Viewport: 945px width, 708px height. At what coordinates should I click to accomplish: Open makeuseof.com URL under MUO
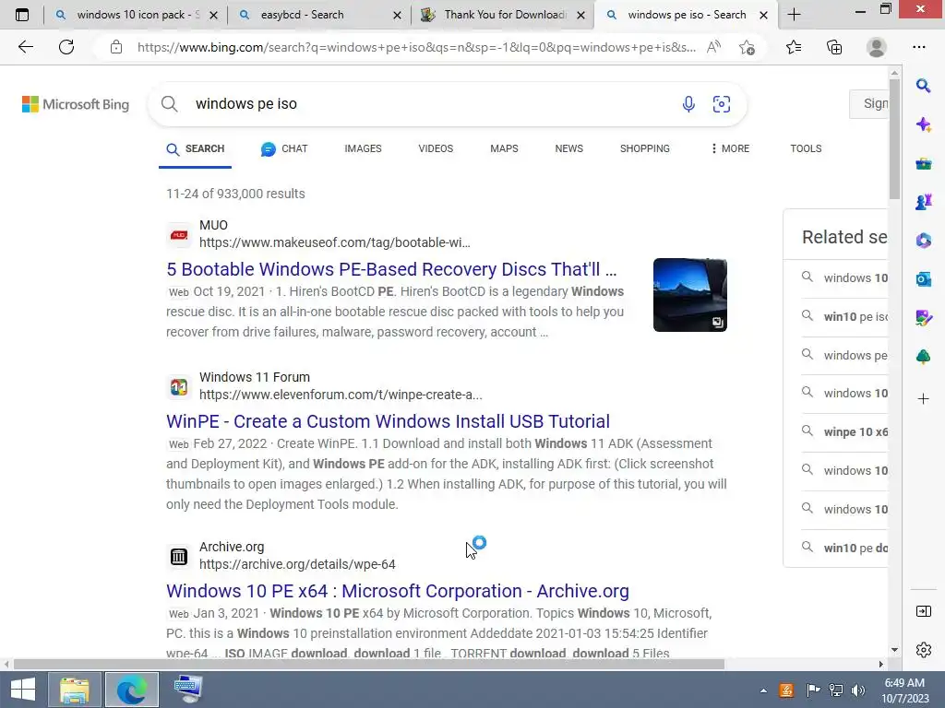pyautogui.click(x=334, y=242)
